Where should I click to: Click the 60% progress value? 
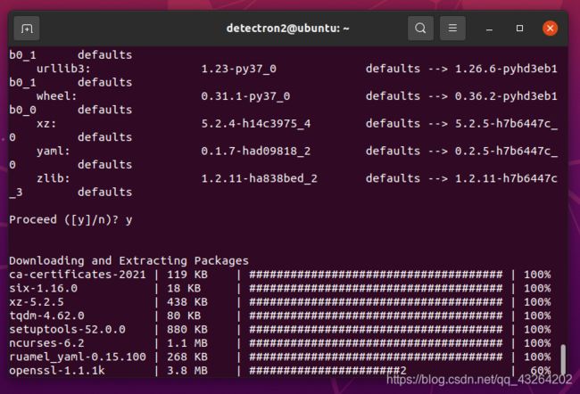point(541,370)
